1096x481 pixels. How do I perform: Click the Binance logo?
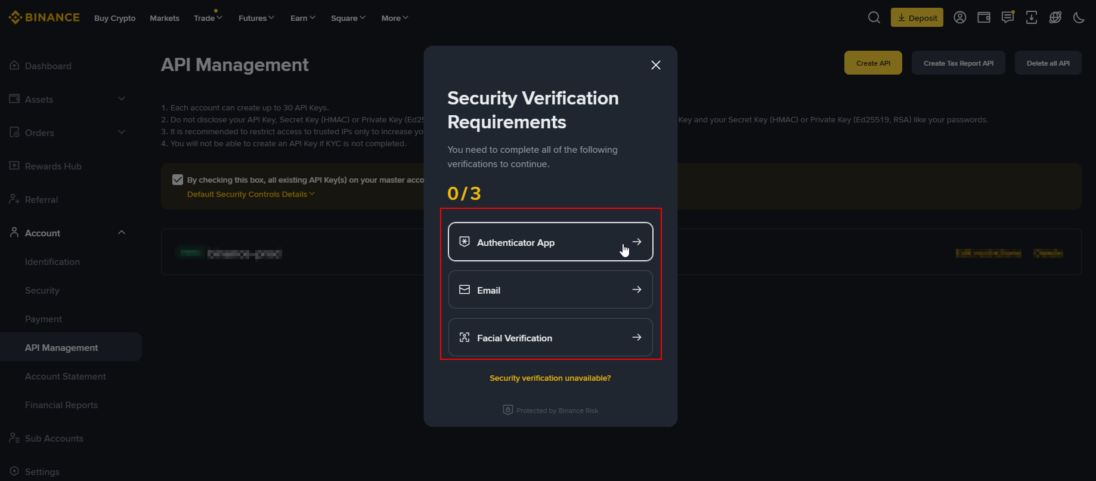tap(44, 17)
